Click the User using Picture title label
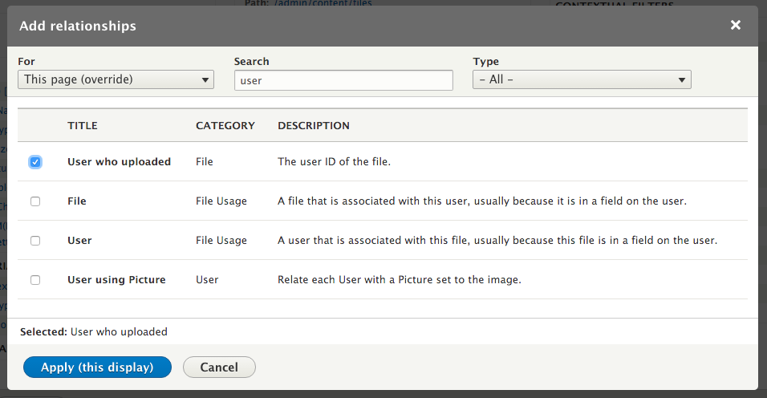Viewport: 767px width, 398px height. coord(116,280)
